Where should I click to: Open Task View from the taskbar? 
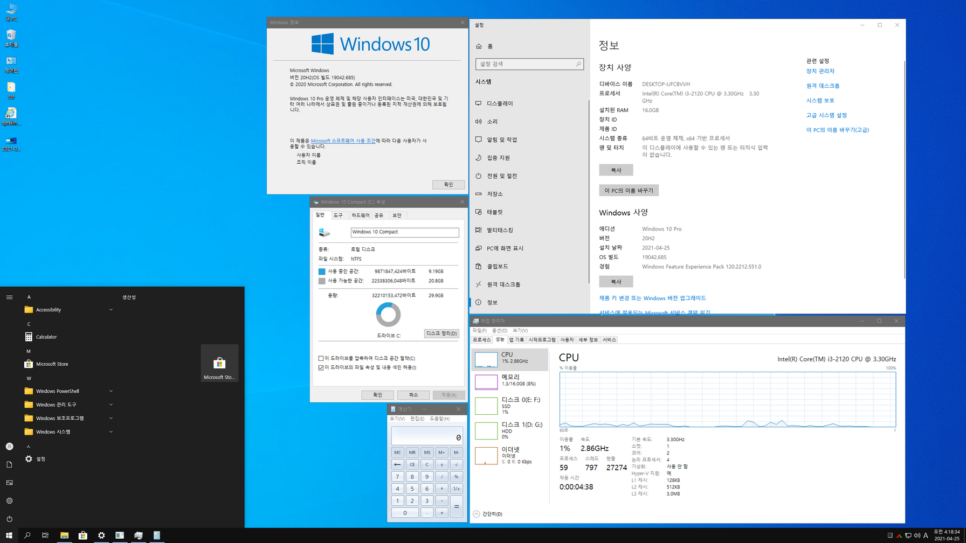click(45, 535)
